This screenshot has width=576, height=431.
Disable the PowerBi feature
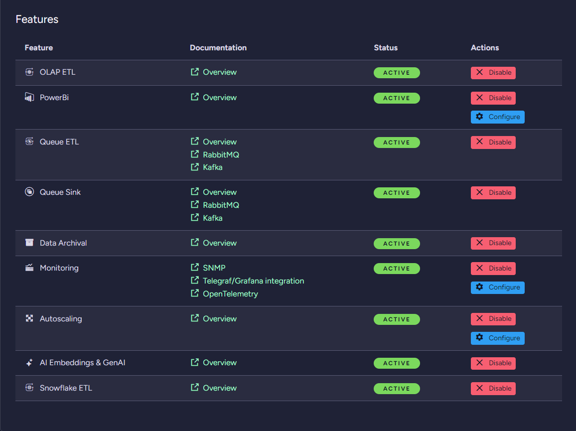(493, 98)
